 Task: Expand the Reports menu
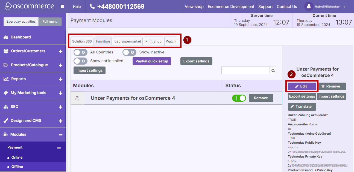click(61, 79)
